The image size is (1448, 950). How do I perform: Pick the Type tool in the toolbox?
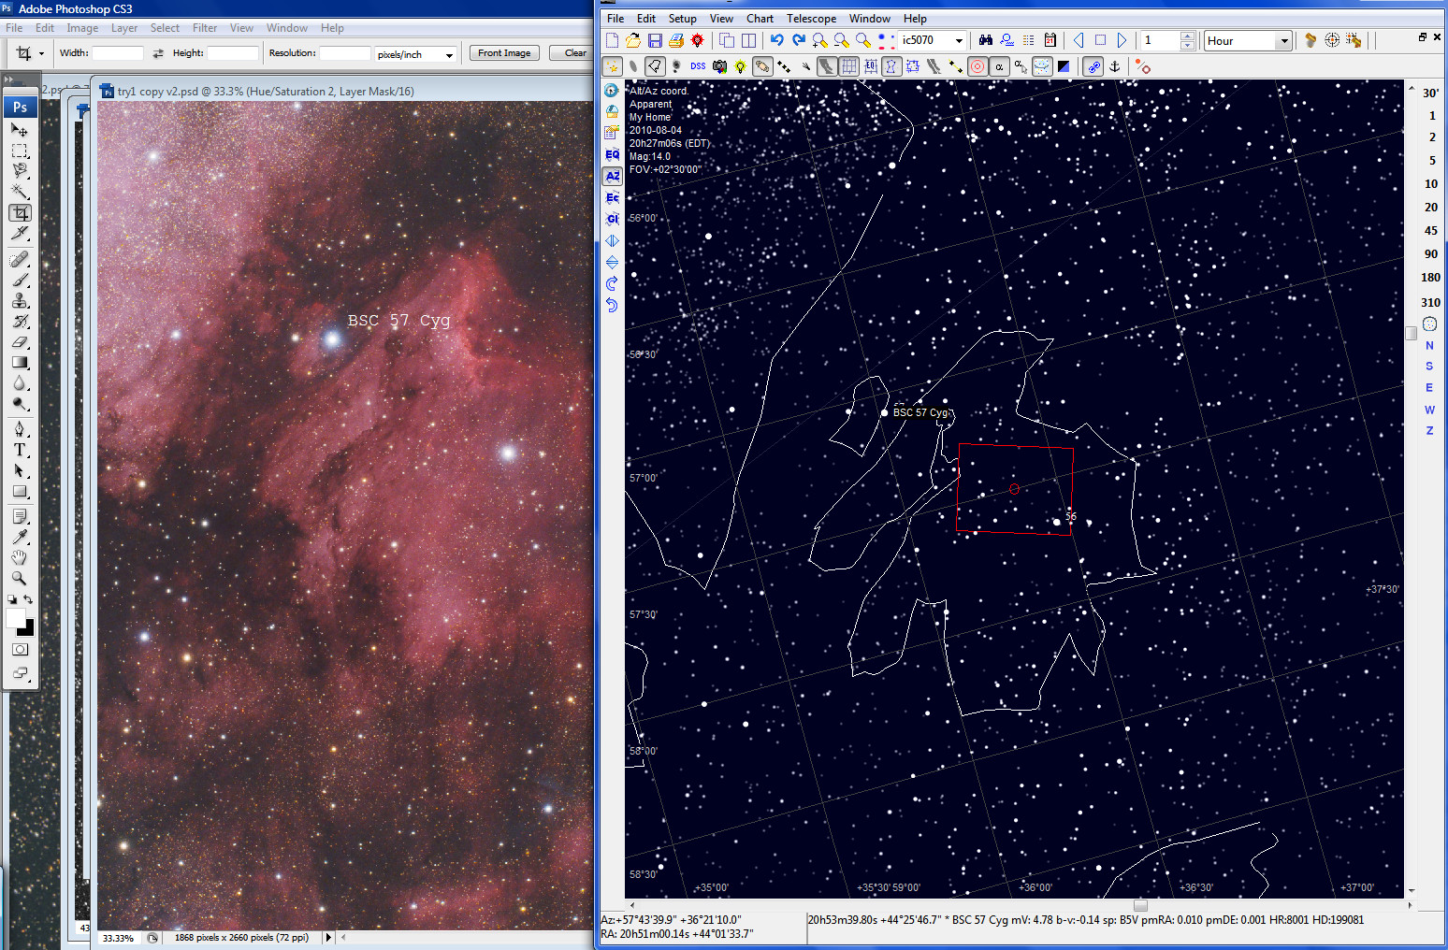[20, 450]
